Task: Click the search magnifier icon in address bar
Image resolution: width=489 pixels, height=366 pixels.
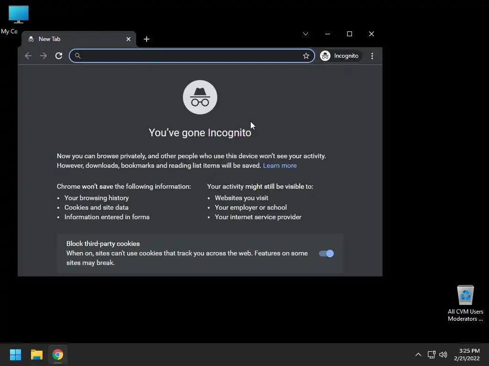Action: click(78, 56)
